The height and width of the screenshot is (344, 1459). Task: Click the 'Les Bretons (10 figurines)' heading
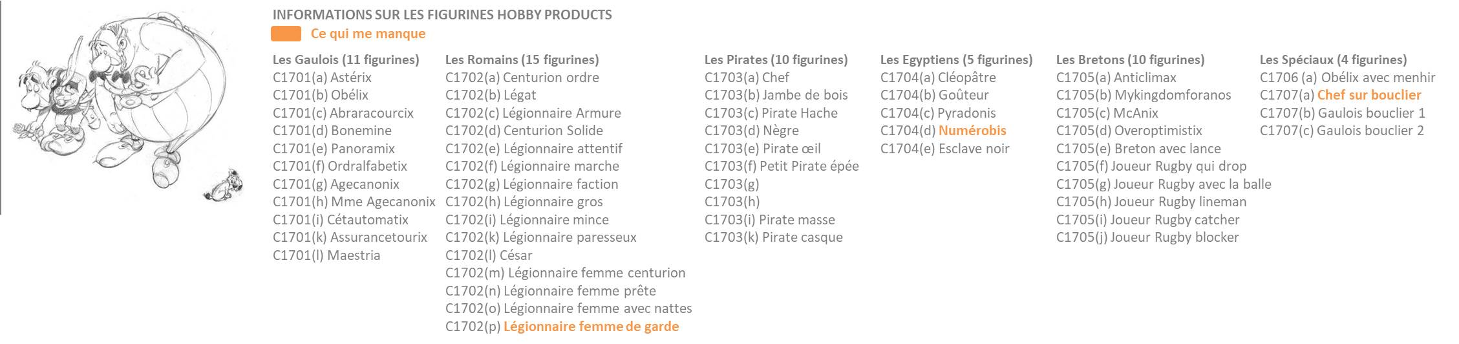point(1130,59)
